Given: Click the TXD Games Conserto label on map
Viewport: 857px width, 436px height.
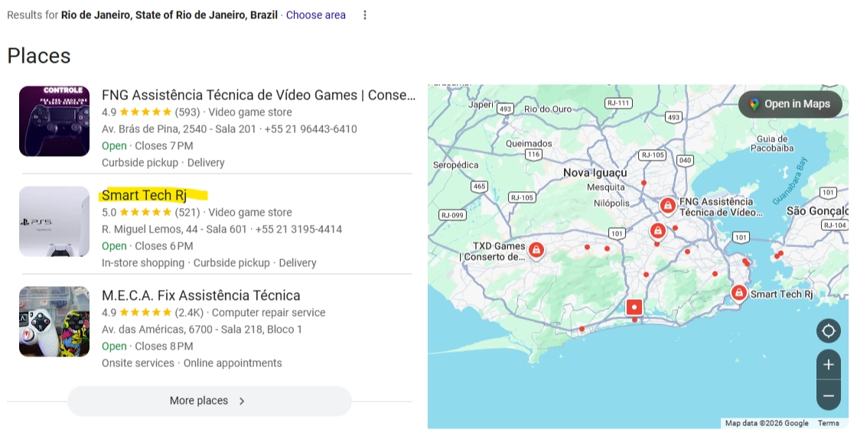Looking at the screenshot, I should 493,252.
